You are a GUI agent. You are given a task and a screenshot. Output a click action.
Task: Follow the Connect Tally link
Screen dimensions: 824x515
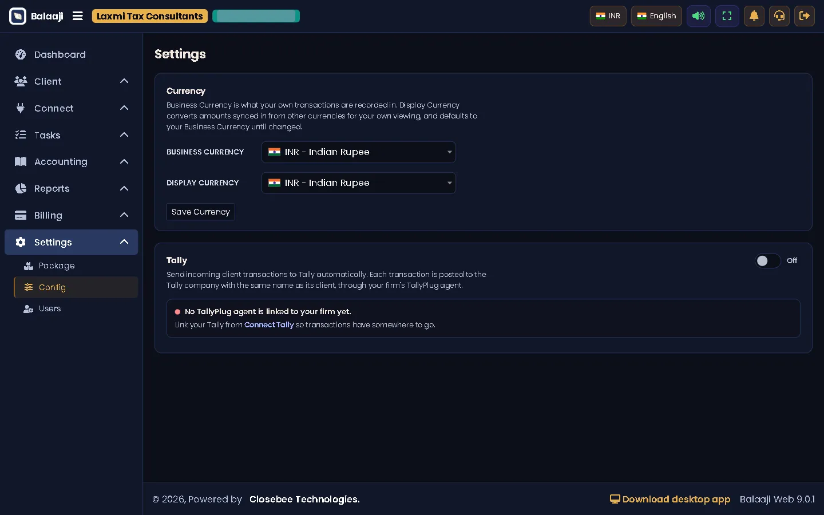(269, 324)
